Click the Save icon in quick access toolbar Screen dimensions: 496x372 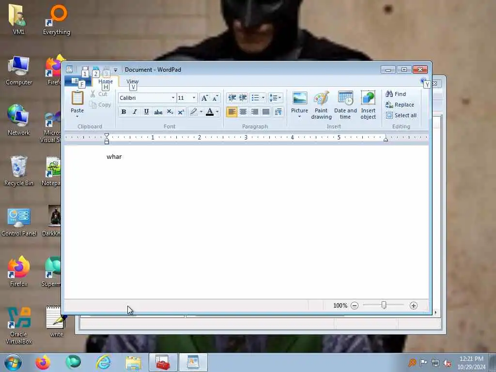tap(85, 69)
